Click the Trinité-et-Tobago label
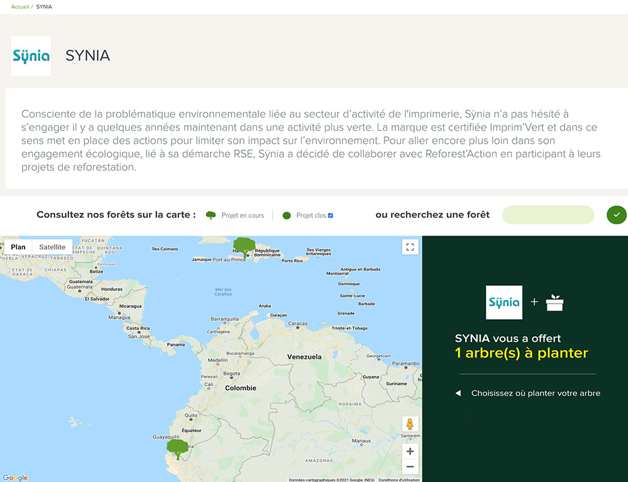This screenshot has width=628, height=482. click(x=350, y=328)
